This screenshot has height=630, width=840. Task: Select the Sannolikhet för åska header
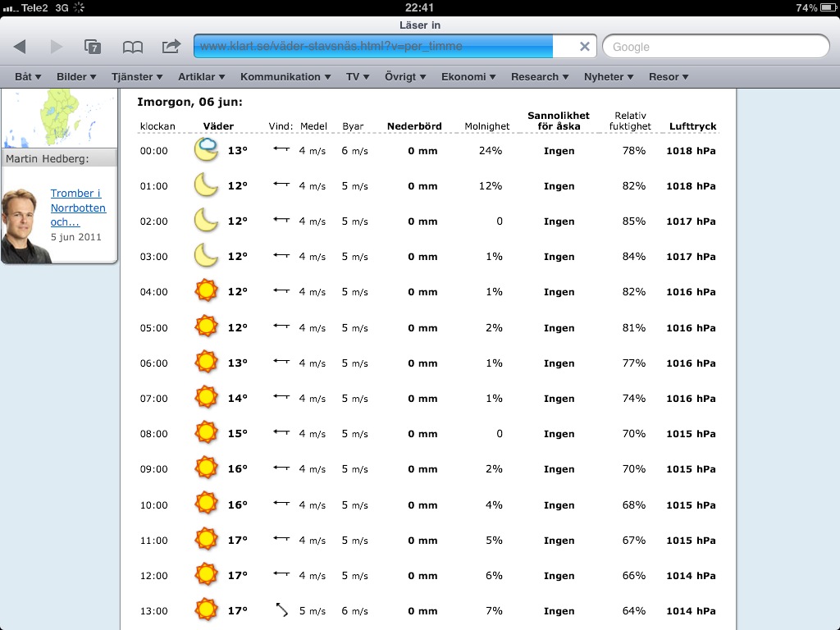click(558, 121)
